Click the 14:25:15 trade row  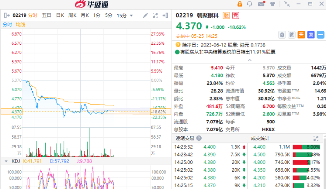click(x=210, y=185)
